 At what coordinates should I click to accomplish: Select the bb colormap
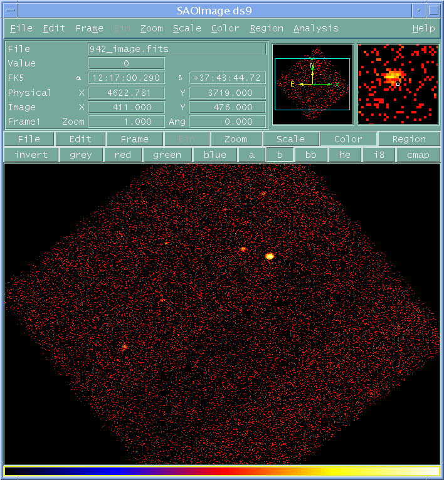(310, 155)
